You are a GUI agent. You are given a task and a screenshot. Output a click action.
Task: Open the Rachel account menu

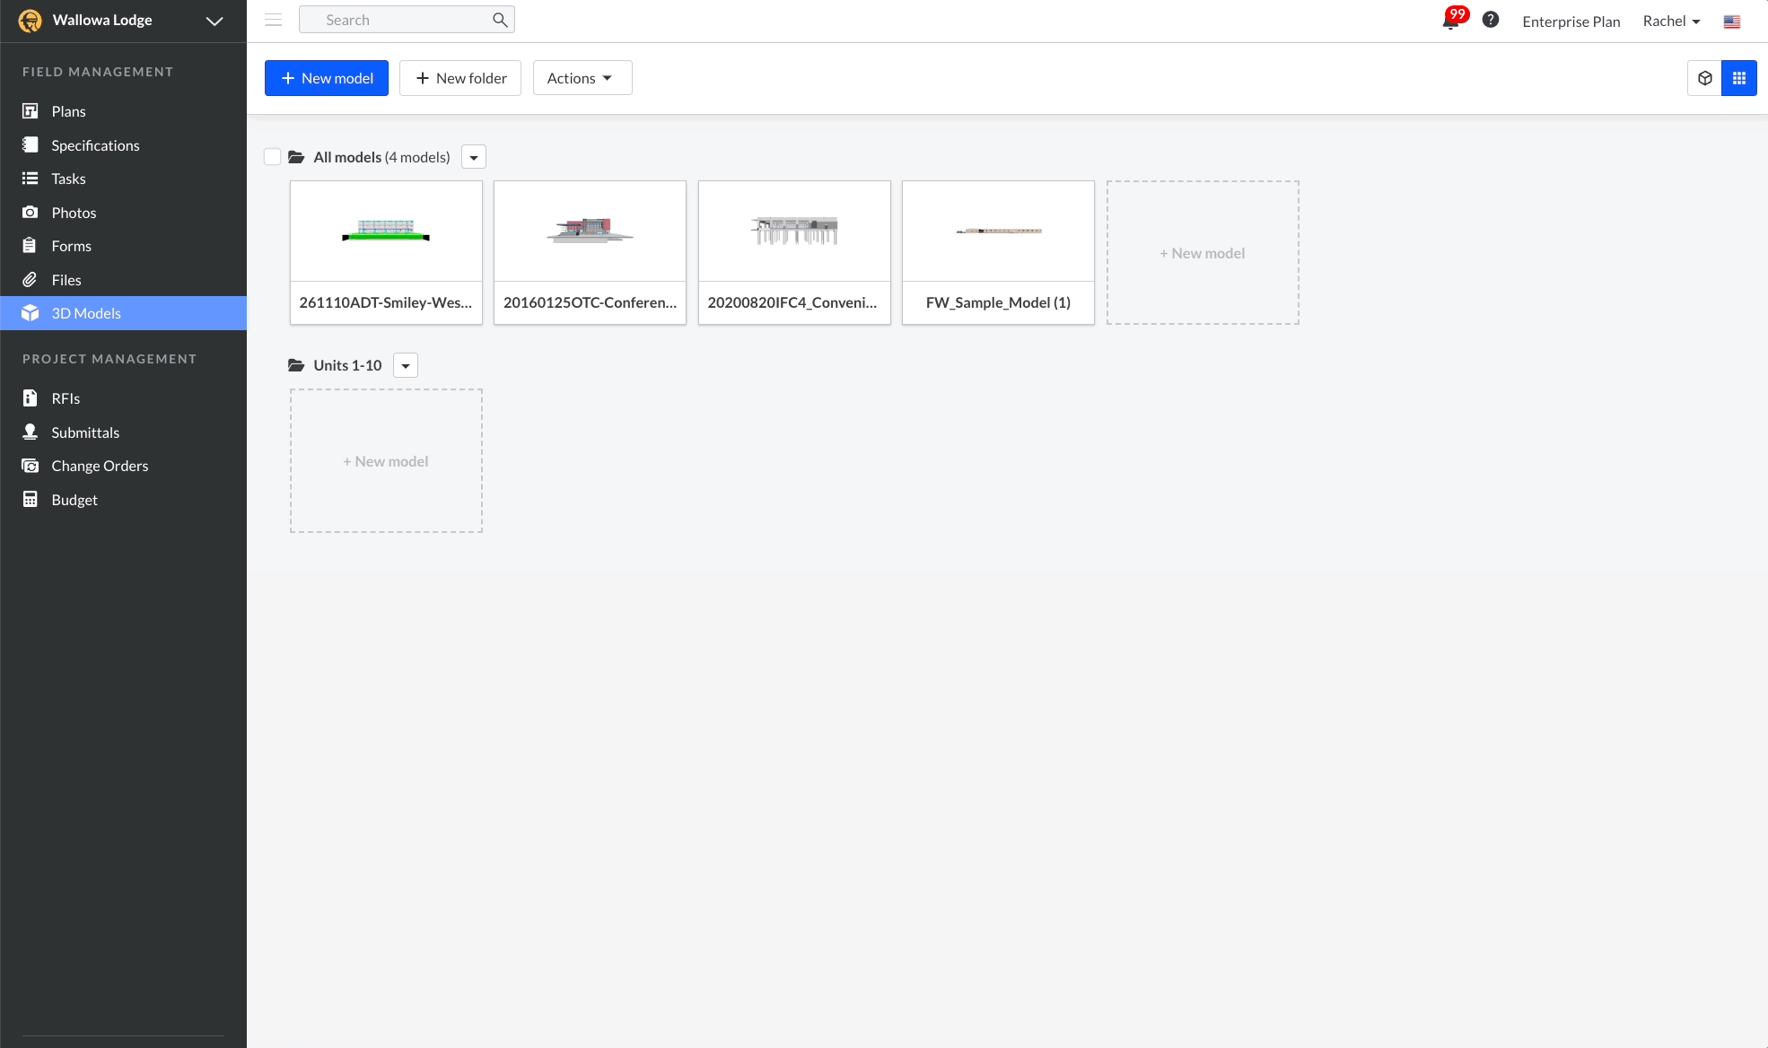(1670, 21)
